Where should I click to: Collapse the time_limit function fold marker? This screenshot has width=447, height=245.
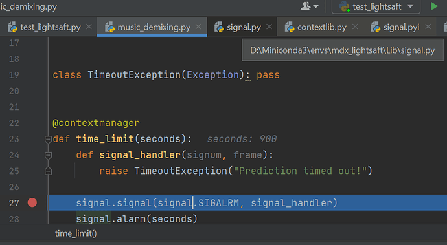(x=48, y=139)
